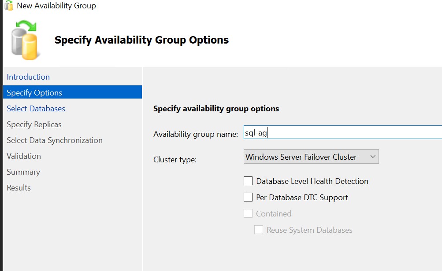Check the Reuse System Databases option

coord(259,230)
